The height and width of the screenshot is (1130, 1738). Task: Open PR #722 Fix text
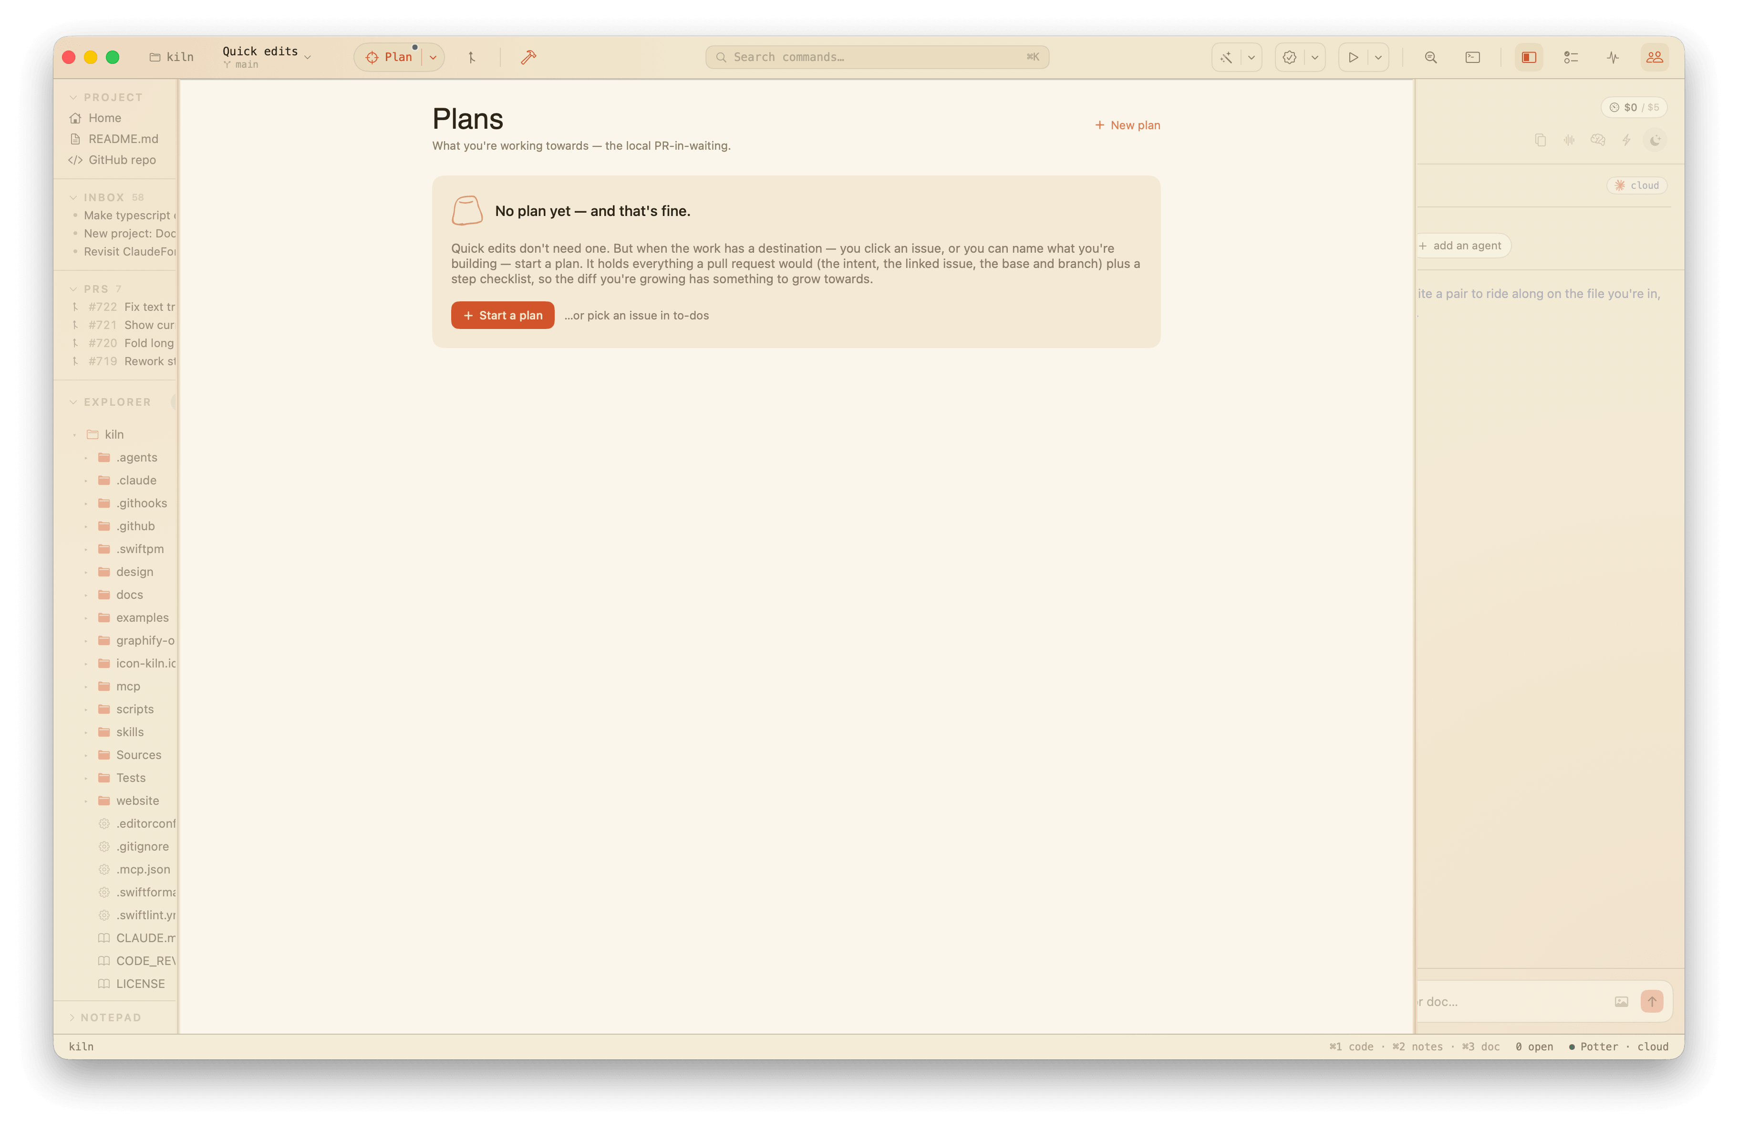(123, 307)
